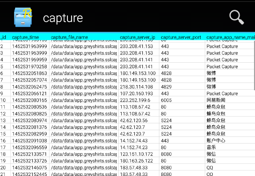Select capture time 1452532080165
Viewport: 255px width, 176px height.
(30, 100)
